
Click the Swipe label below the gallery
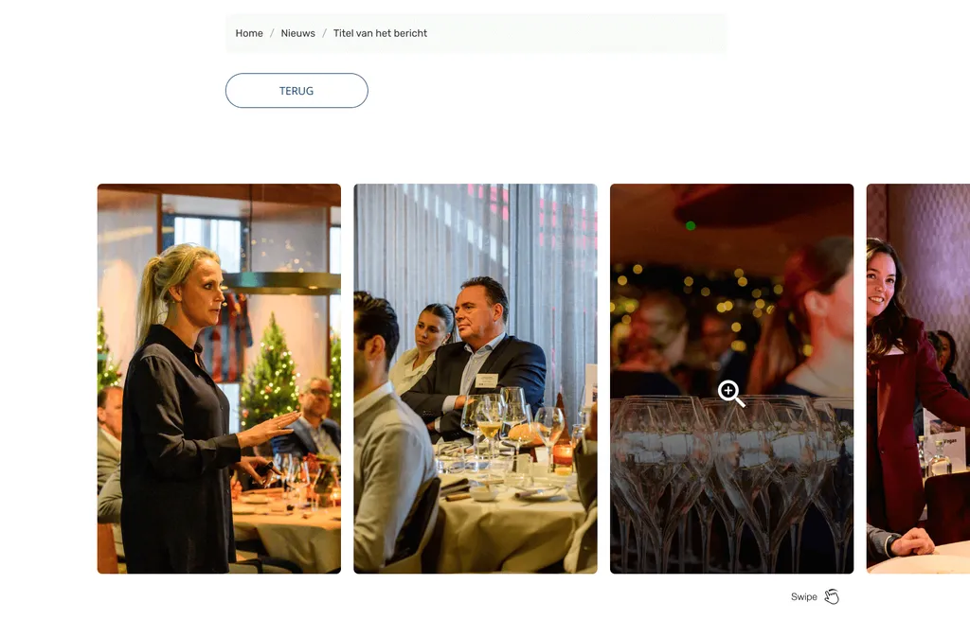click(803, 597)
